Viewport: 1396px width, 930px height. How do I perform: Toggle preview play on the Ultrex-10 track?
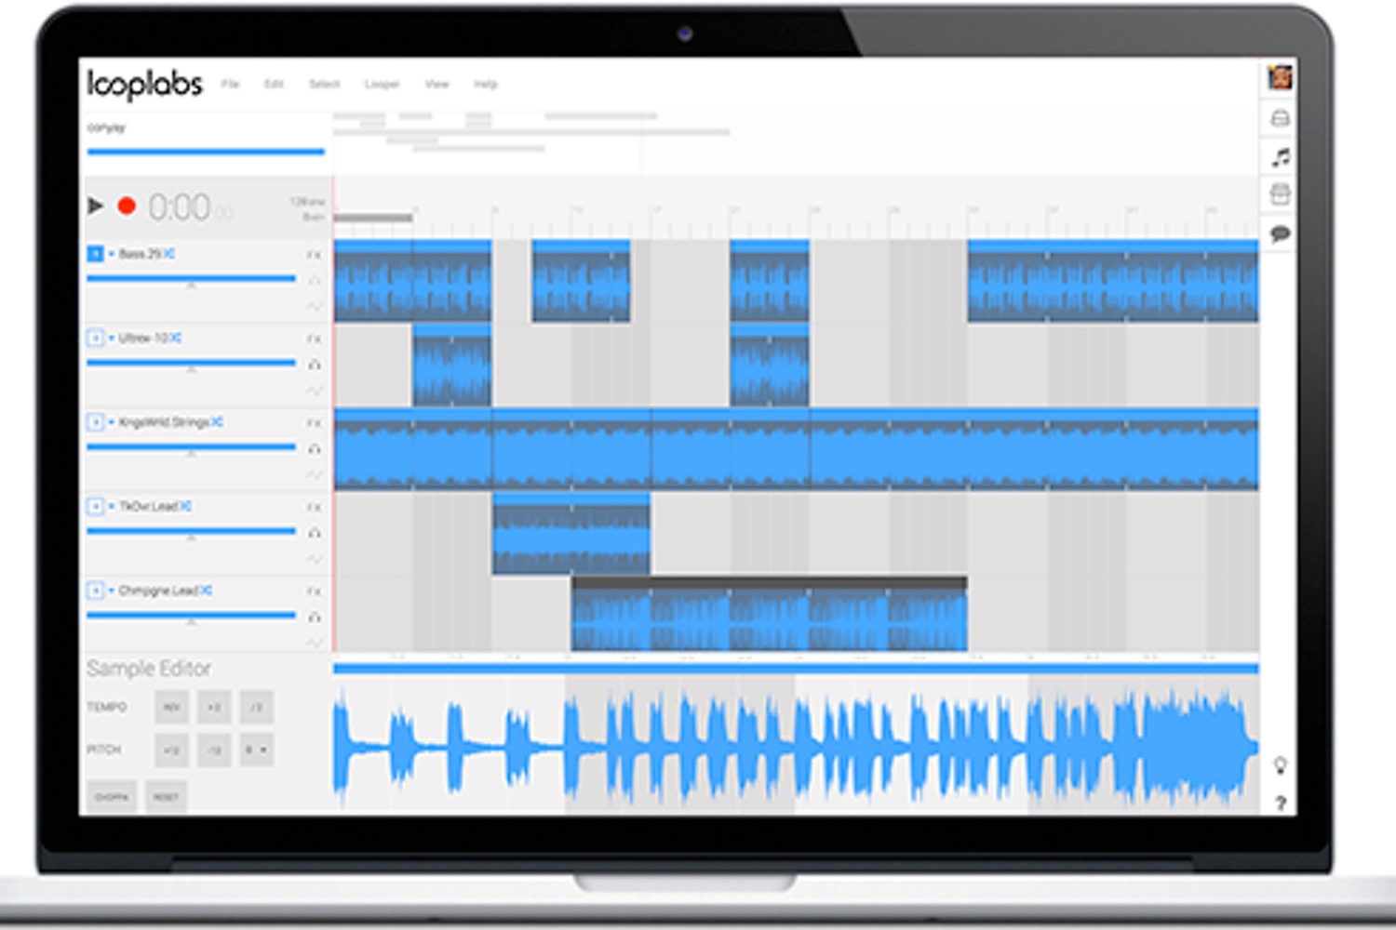coord(96,339)
